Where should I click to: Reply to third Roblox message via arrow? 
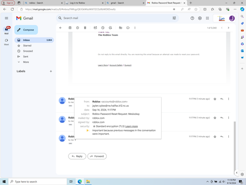point(222,137)
